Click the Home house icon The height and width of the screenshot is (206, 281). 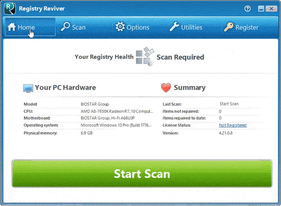[x=12, y=27]
